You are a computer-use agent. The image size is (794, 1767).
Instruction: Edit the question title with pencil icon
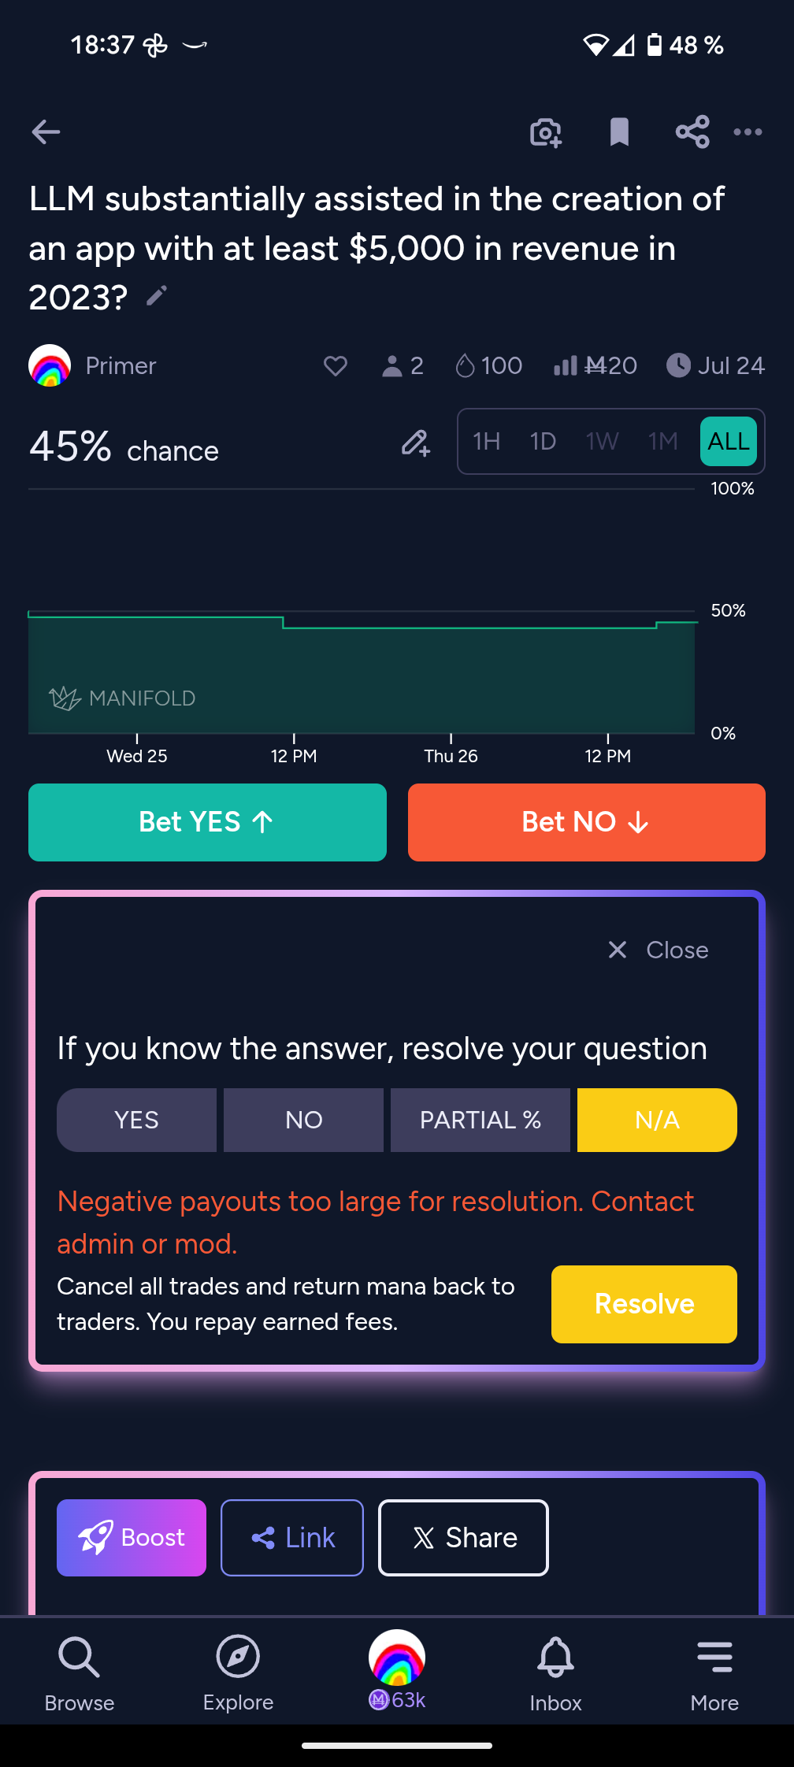point(157,296)
